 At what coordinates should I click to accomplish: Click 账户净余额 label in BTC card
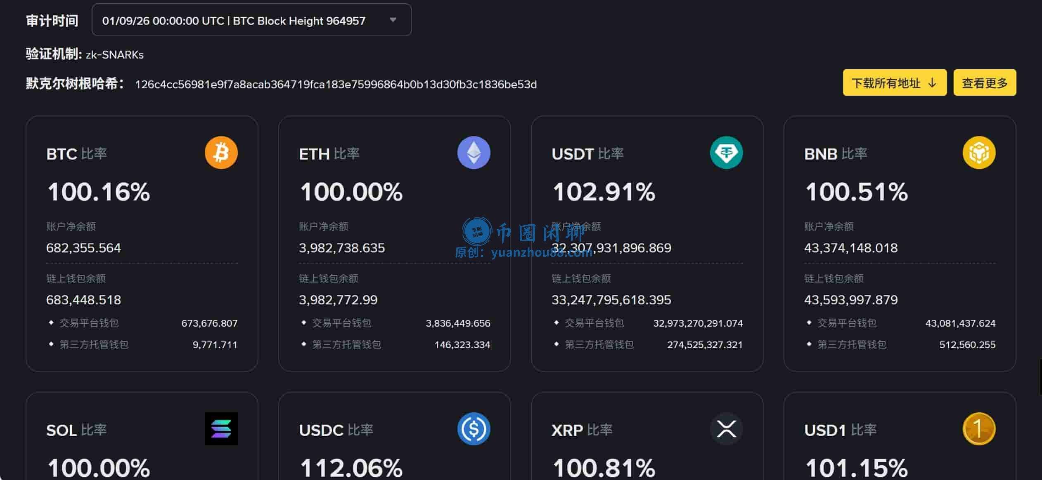pyautogui.click(x=71, y=226)
